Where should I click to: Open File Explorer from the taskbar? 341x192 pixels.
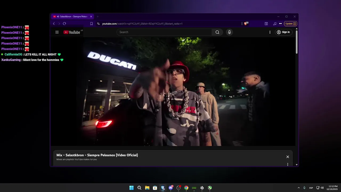(x=147, y=188)
